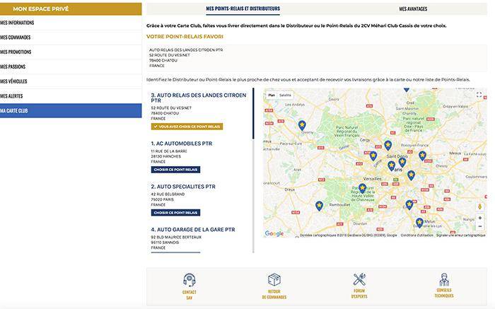Zoom in the map with plus button
The height and width of the screenshot is (309, 495).
tap(480, 218)
